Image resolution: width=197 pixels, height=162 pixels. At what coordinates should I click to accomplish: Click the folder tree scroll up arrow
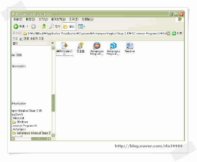[x=53, y=48]
